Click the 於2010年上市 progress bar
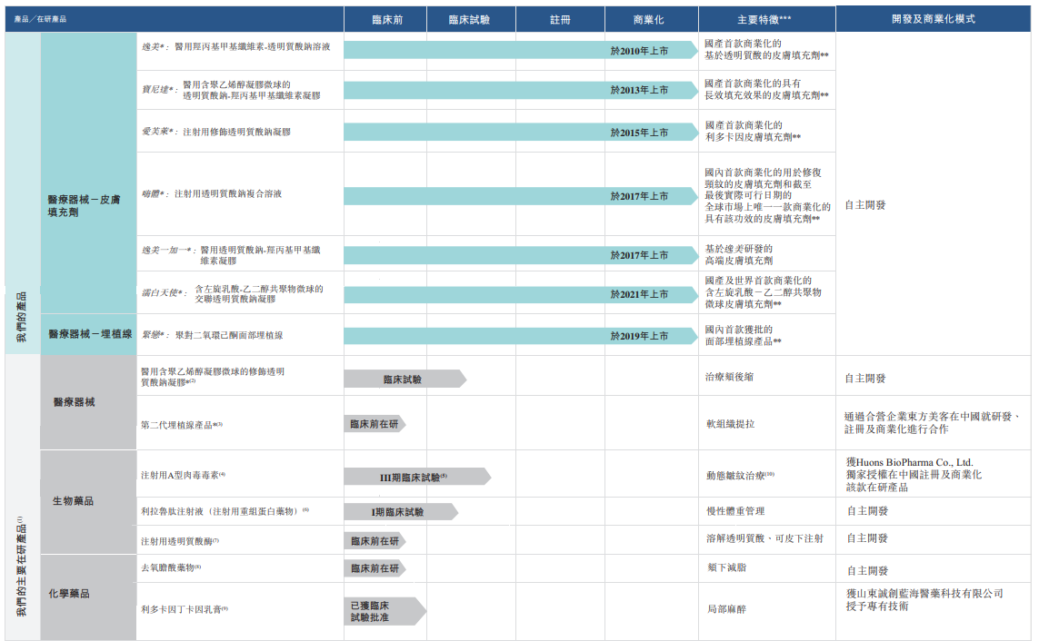The width and height of the screenshot is (1039, 641). [521, 50]
